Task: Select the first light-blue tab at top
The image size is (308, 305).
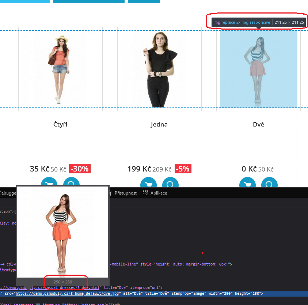Action: pyautogui.click(x=25, y=1)
